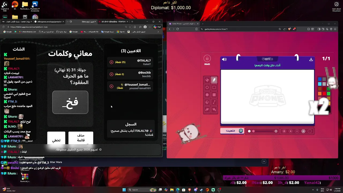This screenshot has height=193, width=343.
Task: Open File Explorer from the taskbar
Action: 172,190
